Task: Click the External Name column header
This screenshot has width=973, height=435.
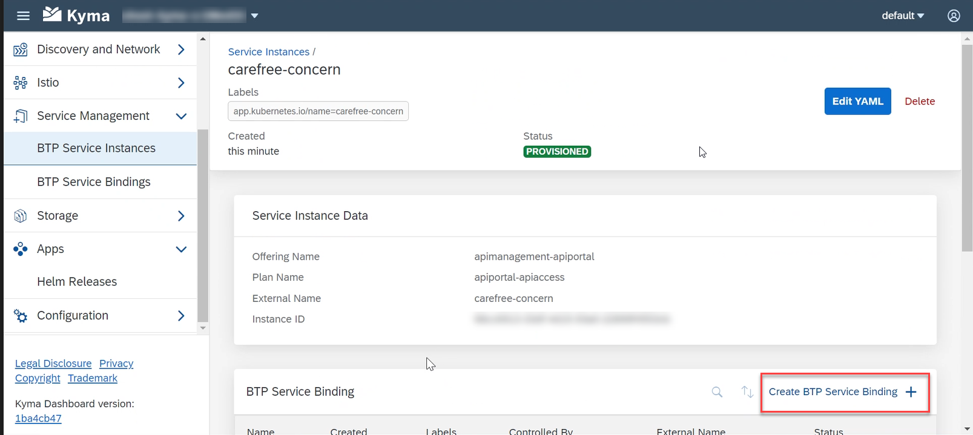Action: click(x=691, y=431)
